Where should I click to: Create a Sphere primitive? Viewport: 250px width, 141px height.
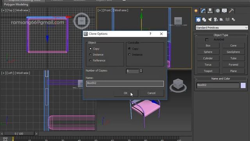208,52
